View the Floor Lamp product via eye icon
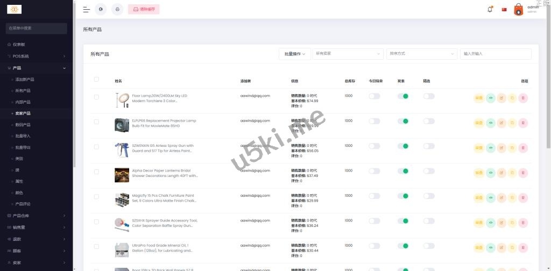This screenshot has width=551, height=271. tap(490, 98)
